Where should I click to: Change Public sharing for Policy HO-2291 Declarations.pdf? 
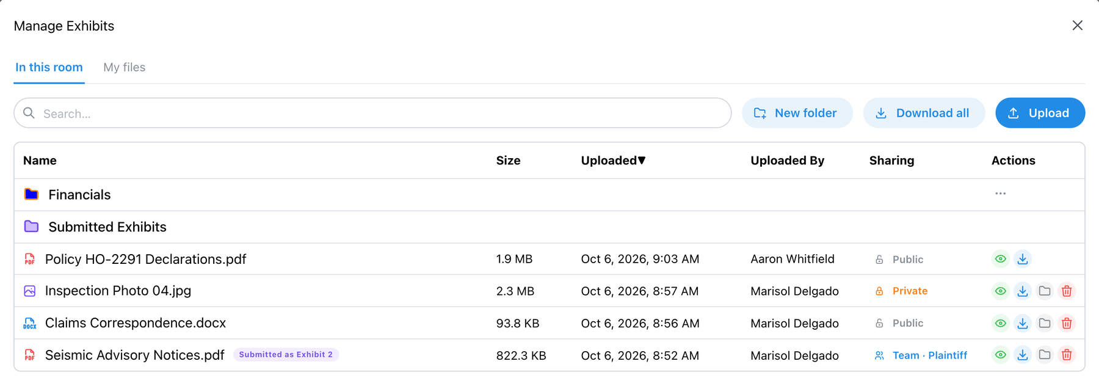point(899,260)
